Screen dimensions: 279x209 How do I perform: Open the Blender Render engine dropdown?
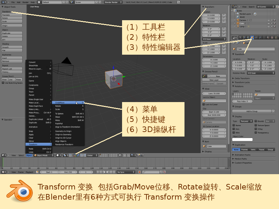tap(113, 2)
